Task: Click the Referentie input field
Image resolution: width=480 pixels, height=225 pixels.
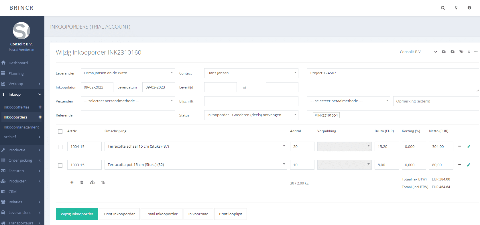Action: pyautogui.click(x=128, y=115)
